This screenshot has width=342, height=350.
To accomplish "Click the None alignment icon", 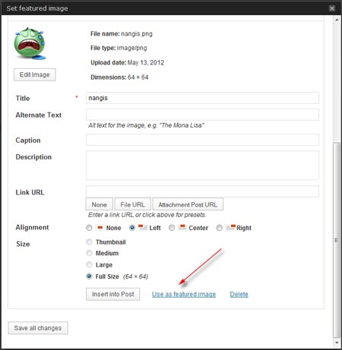I will tap(100, 227).
